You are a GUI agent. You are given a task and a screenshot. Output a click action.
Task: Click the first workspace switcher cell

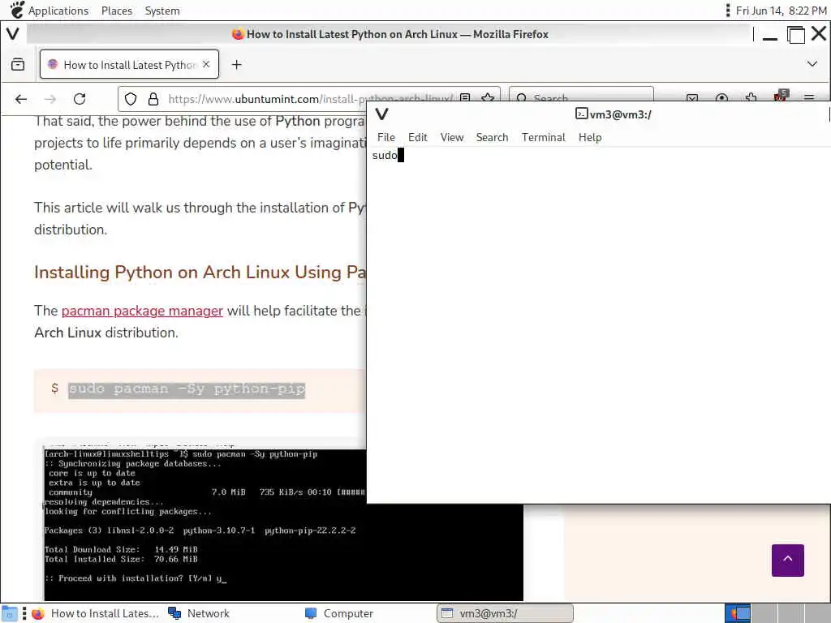738,613
